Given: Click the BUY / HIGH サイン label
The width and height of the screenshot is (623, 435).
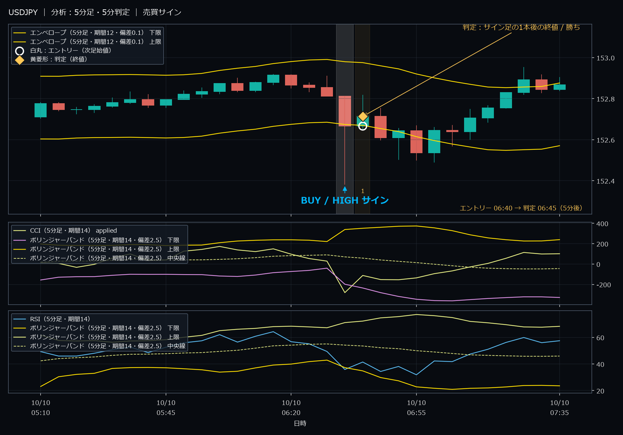Looking at the screenshot, I should [x=345, y=200].
